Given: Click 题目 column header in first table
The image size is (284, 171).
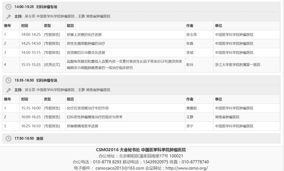Looking at the screenshot, I should pyautogui.click(x=70, y=26).
